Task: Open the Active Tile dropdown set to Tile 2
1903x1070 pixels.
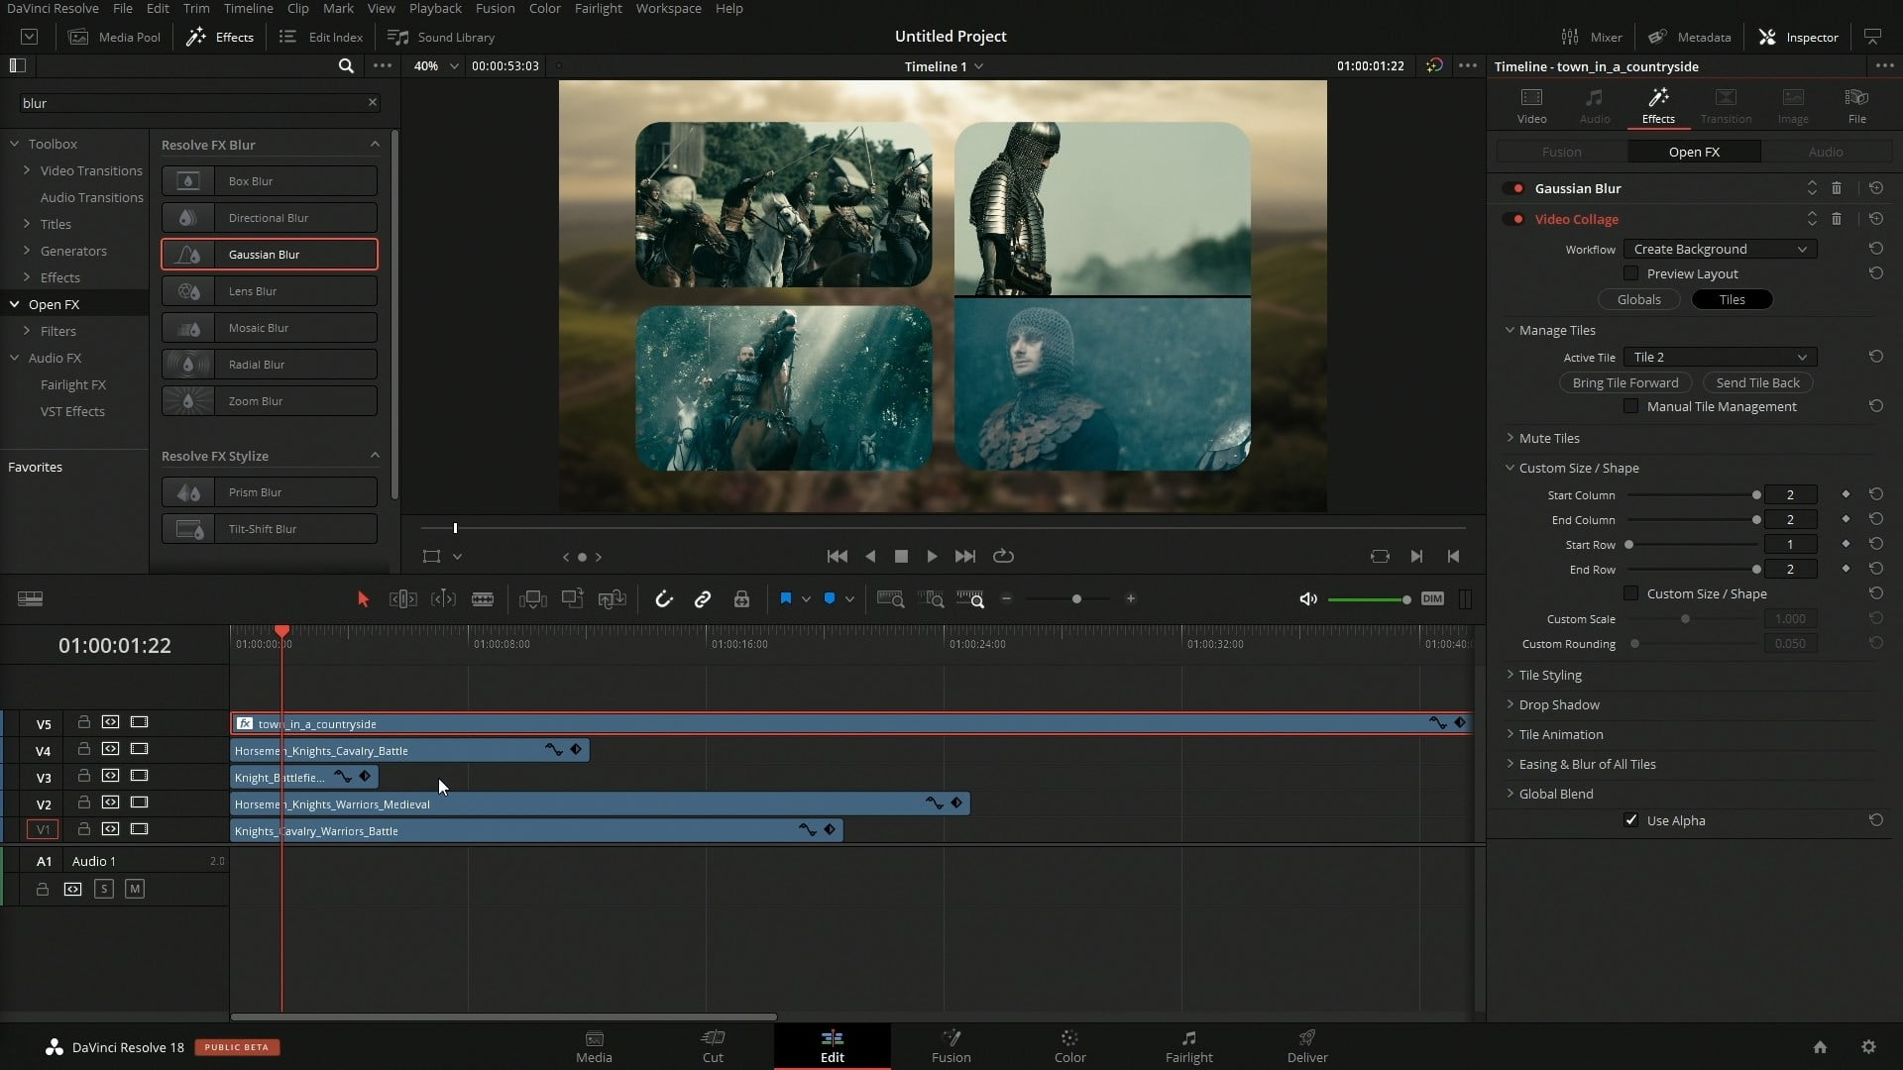Action: pyautogui.click(x=1720, y=357)
